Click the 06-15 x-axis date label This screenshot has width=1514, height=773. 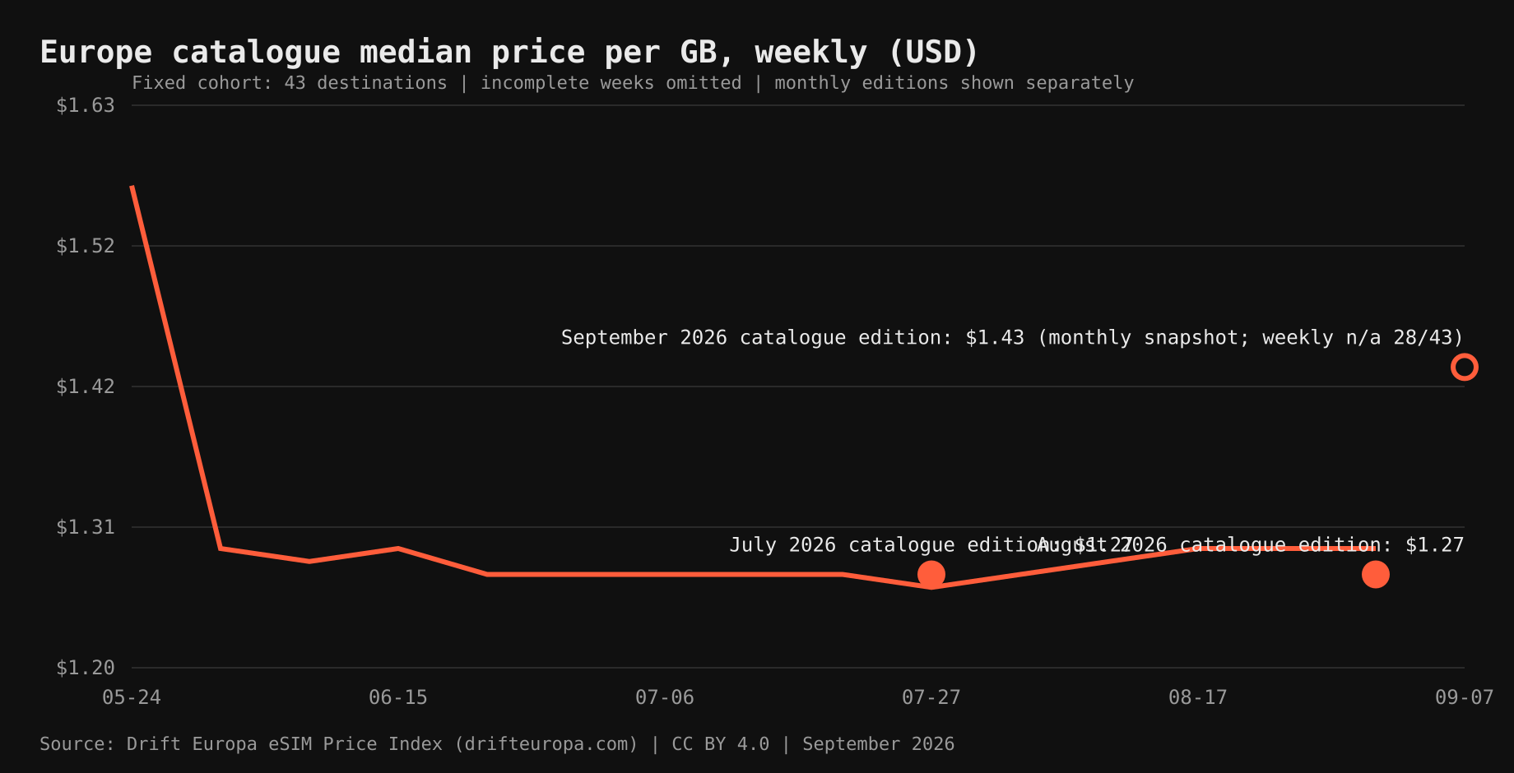[x=398, y=697]
